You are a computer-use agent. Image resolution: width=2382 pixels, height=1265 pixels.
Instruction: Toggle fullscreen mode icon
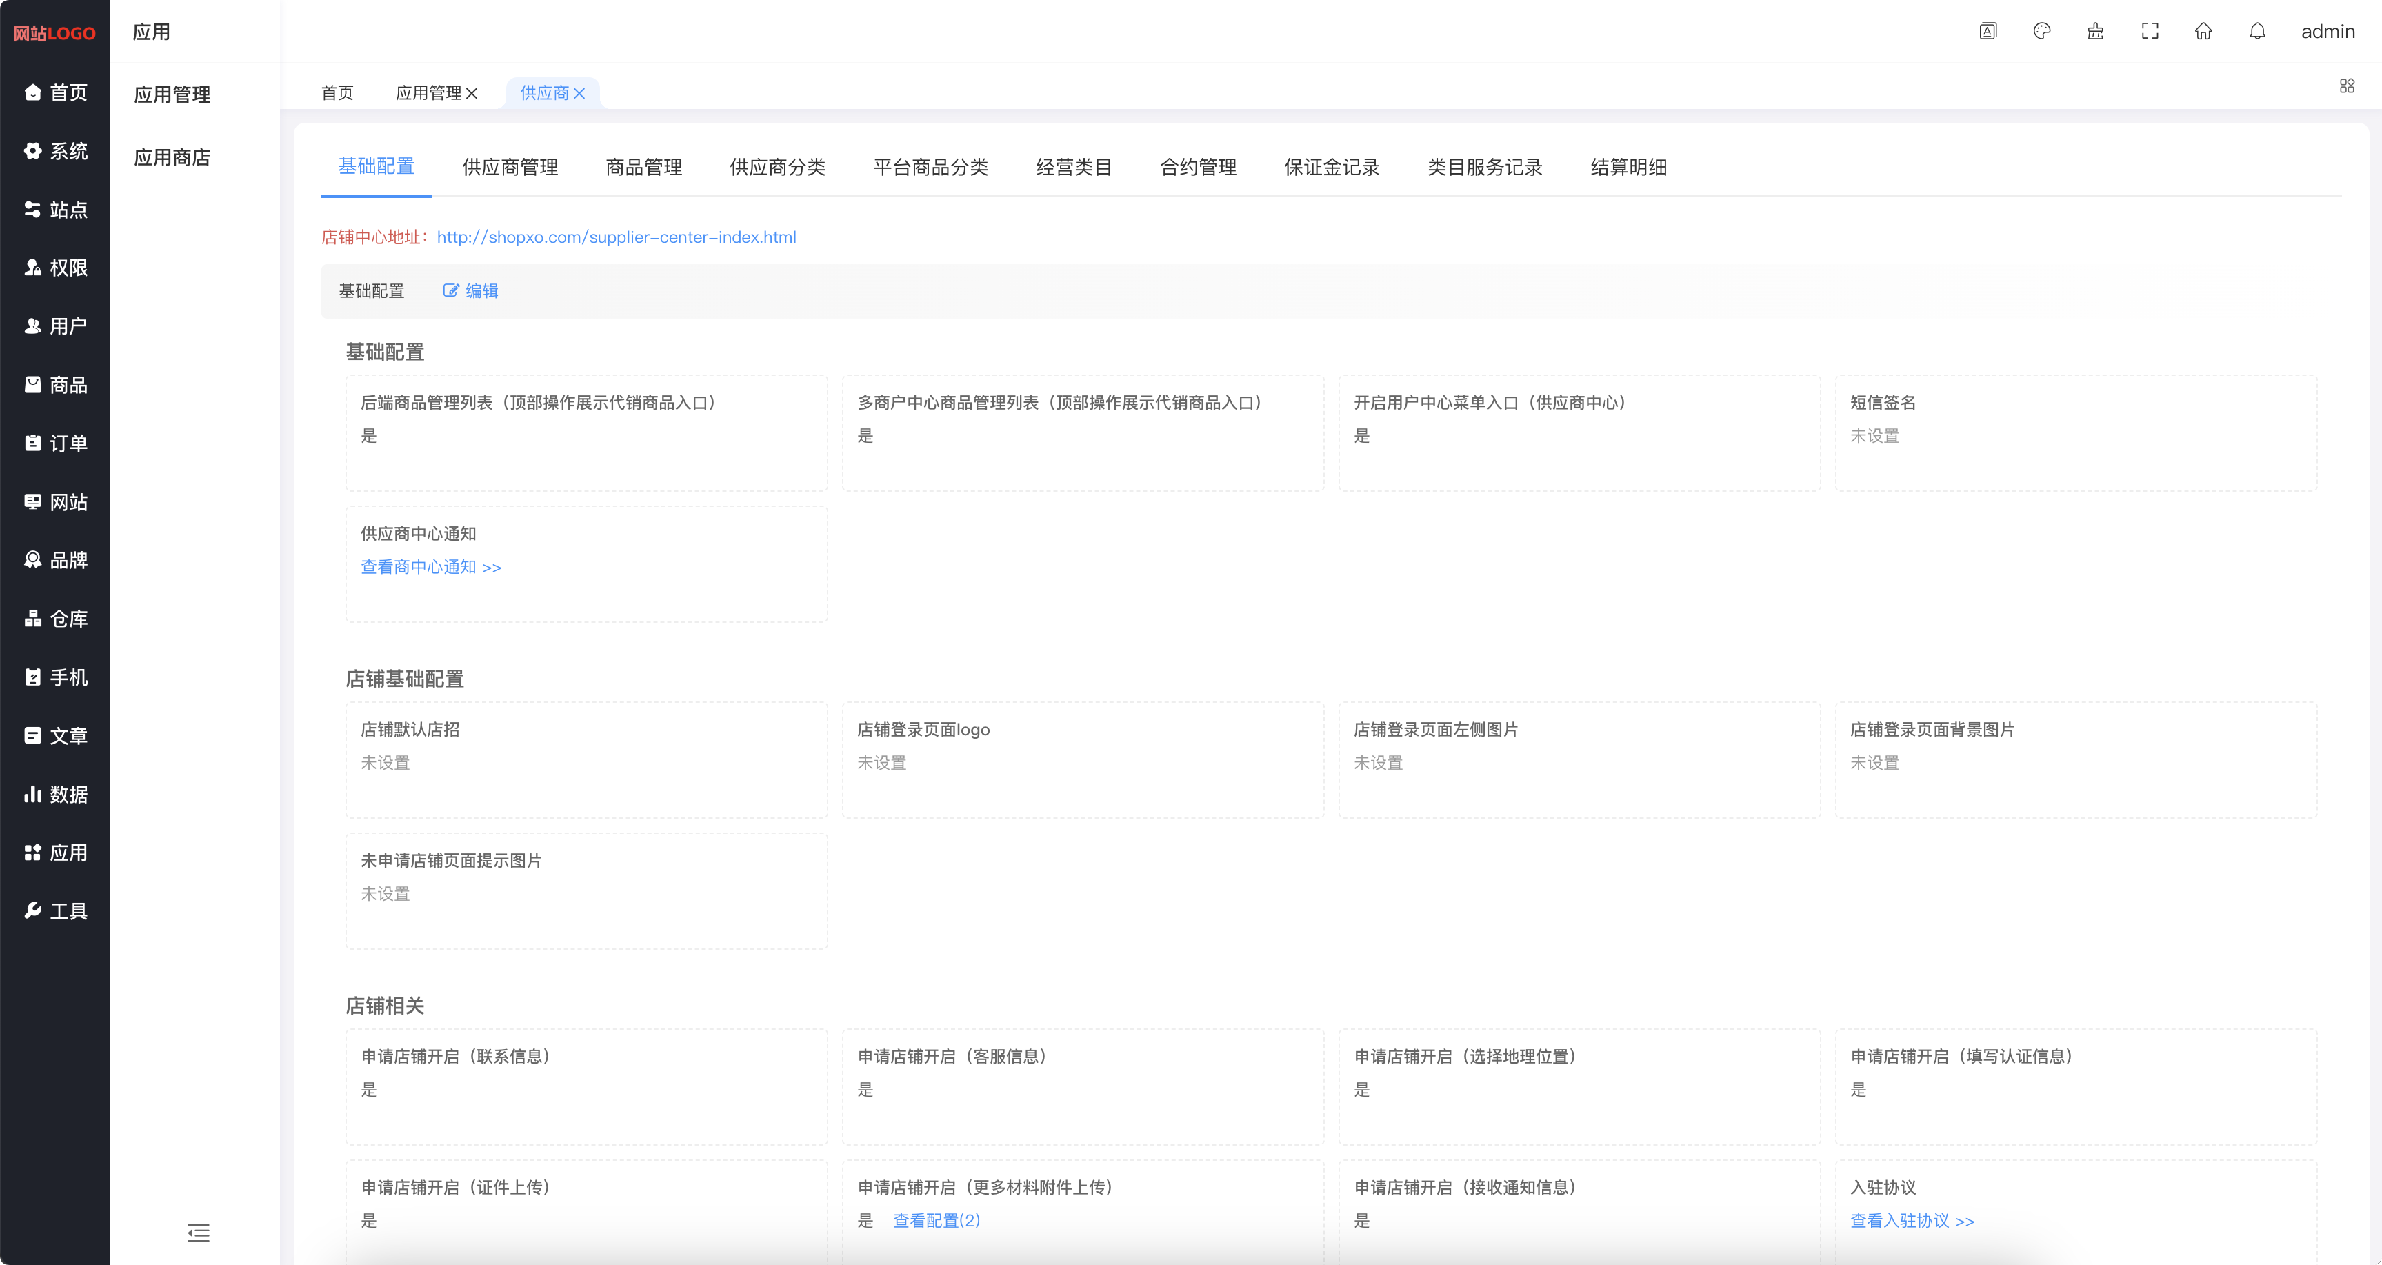[x=2150, y=32]
